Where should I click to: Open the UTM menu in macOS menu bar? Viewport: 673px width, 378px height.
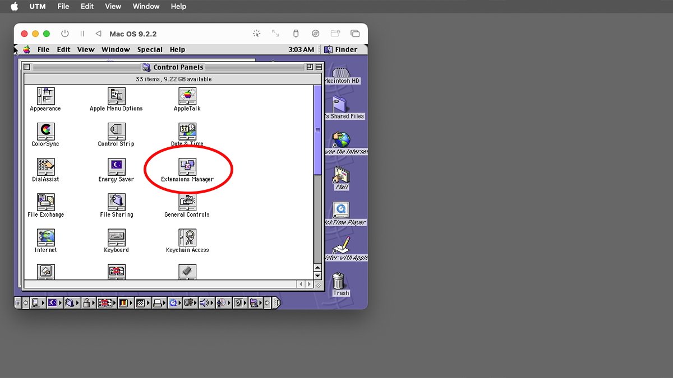click(37, 6)
